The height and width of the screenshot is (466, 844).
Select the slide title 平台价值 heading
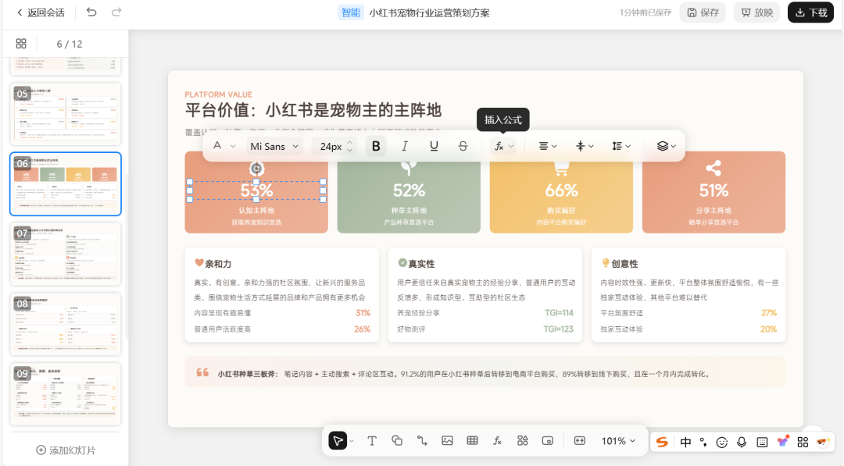pyautogui.click(x=313, y=110)
